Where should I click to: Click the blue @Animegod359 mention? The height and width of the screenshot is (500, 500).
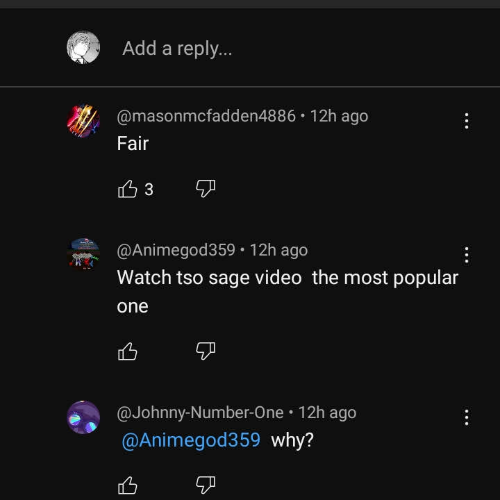[x=191, y=440]
